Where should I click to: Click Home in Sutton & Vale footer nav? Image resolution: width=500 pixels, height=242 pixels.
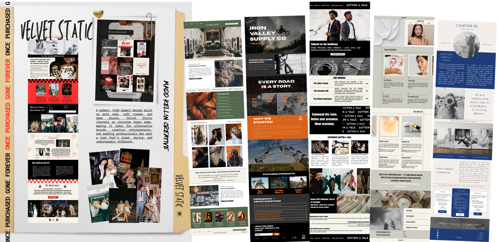pos(311,238)
